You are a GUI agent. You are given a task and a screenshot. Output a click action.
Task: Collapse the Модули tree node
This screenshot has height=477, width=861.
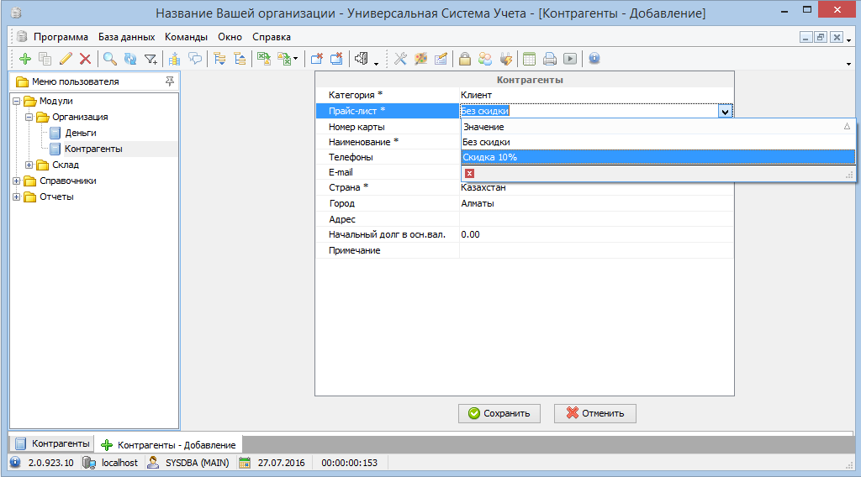[x=17, y=102]
